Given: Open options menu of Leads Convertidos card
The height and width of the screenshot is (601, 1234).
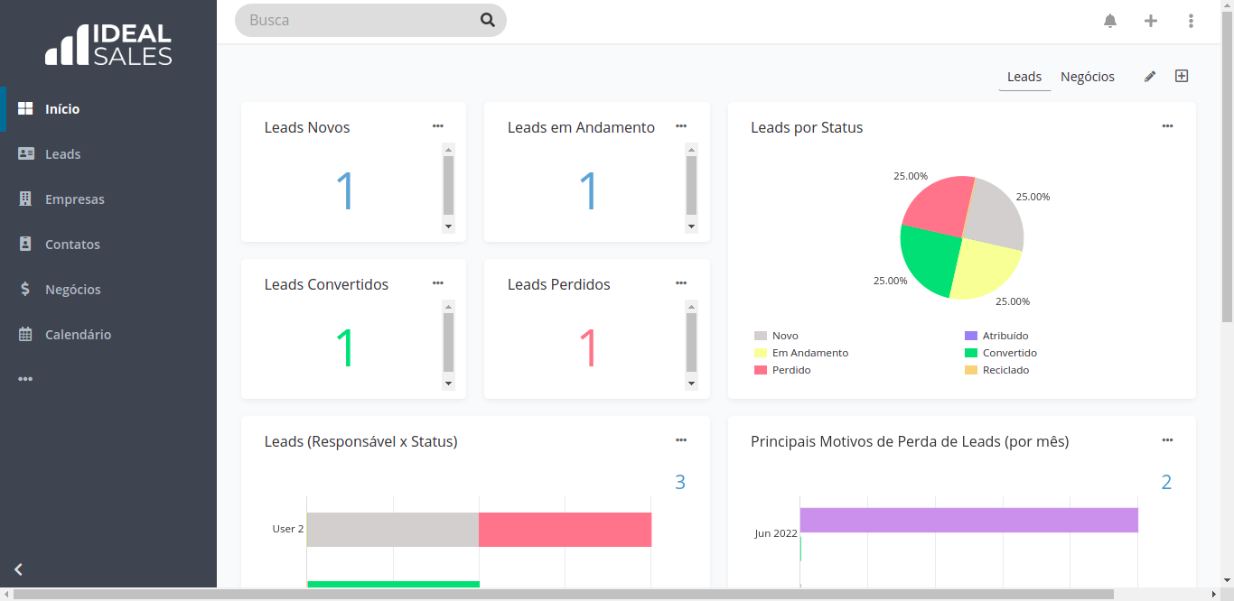Looking at the screenshot, I should coord(438,283).
